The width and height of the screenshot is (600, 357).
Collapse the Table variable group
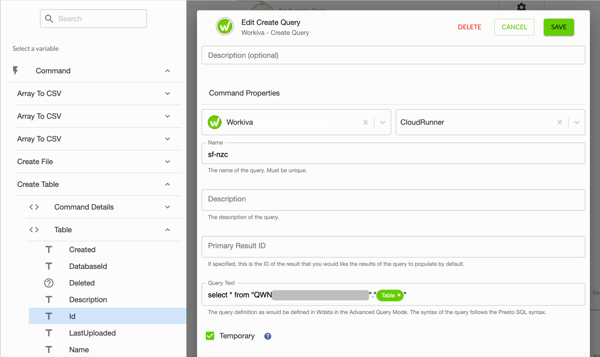pos(168,230)
